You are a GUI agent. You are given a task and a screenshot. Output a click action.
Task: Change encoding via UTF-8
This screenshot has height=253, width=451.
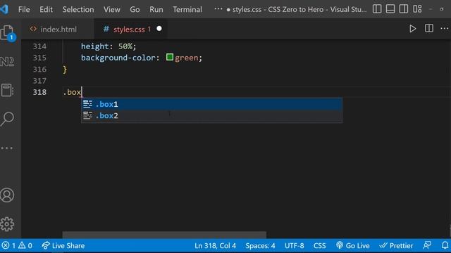(x=295, y=246)
